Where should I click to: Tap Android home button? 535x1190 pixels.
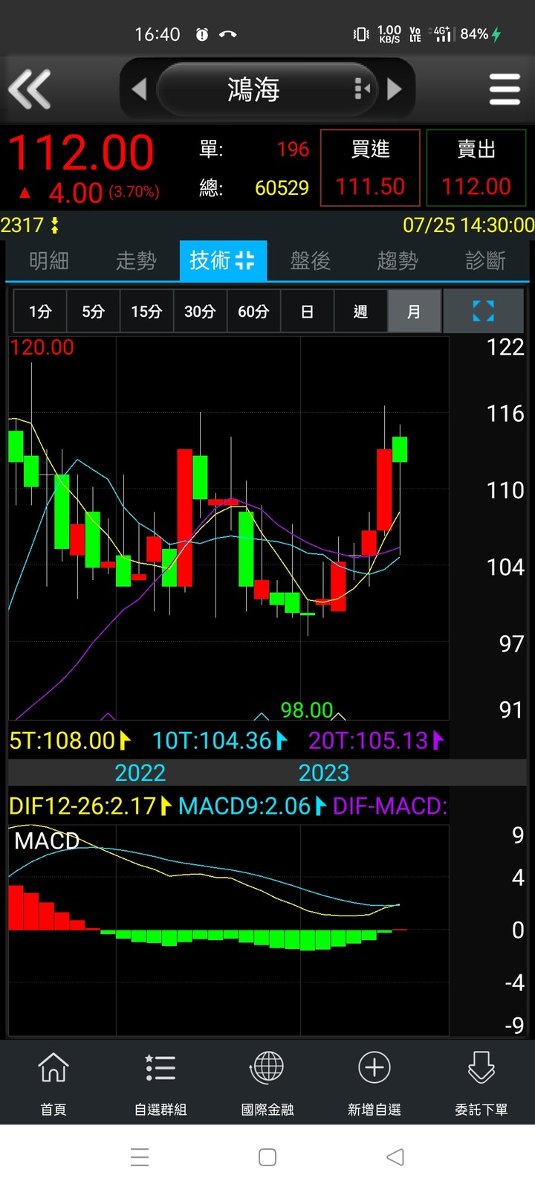coord(267,1157)
